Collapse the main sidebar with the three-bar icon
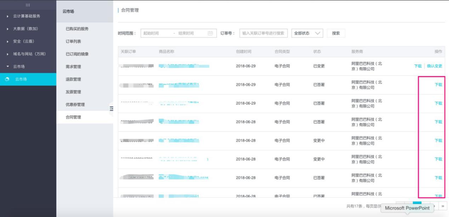Image resolution: width=449 pixels, height=217 pixels. [28, 5]
